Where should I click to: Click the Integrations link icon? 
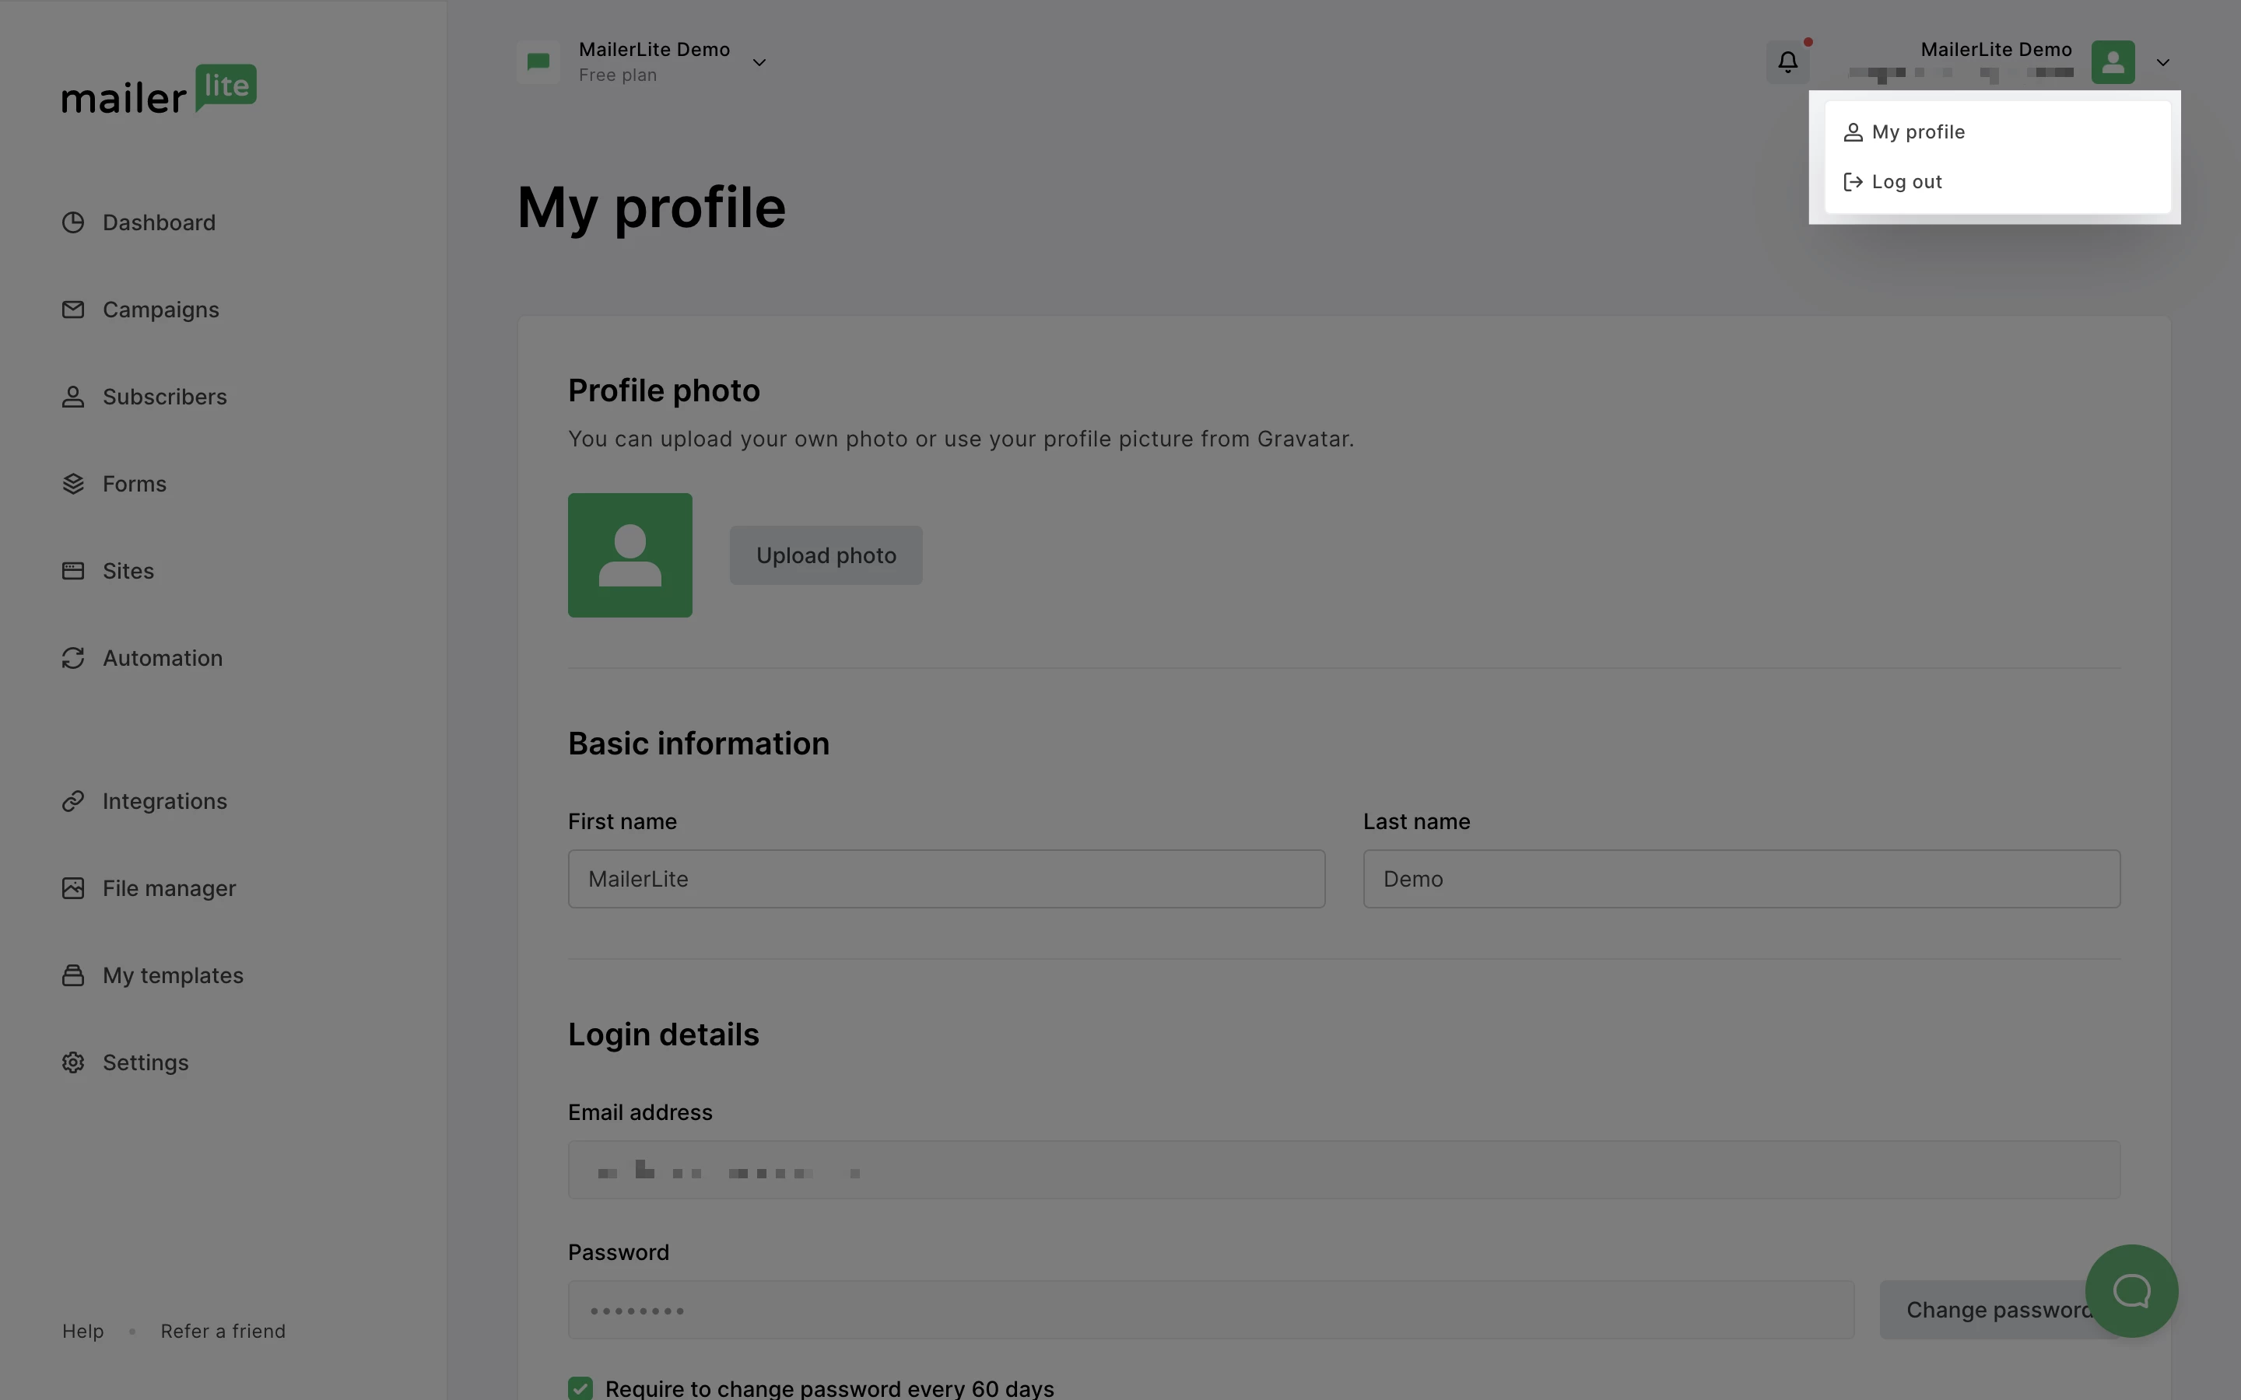[73, 801]
